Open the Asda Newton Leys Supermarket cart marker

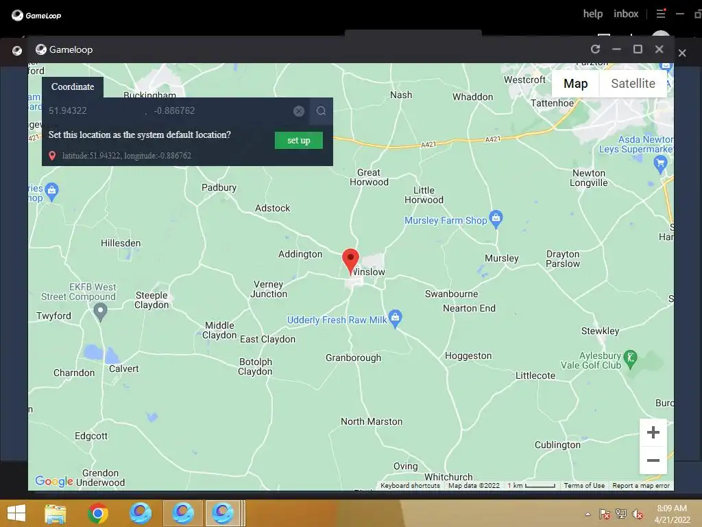click(660, 165)
